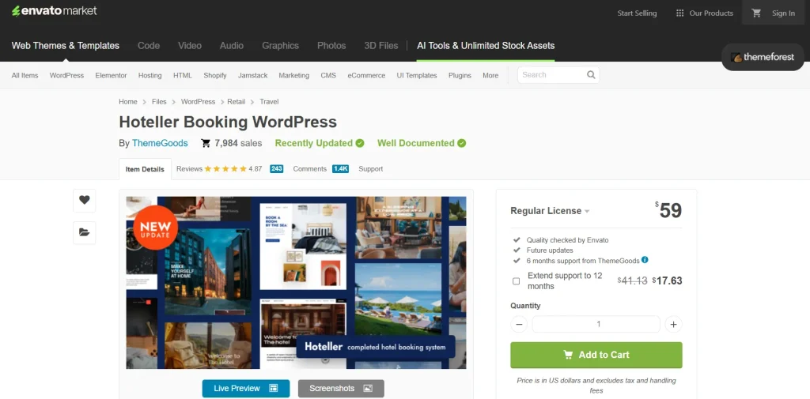Open the Reviews tab

190,169
